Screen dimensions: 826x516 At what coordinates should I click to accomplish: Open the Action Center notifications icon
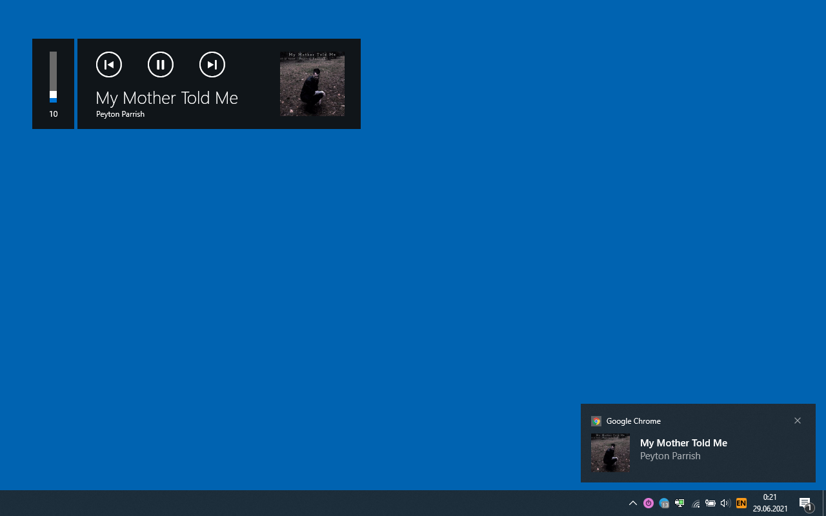coord(805,503)
